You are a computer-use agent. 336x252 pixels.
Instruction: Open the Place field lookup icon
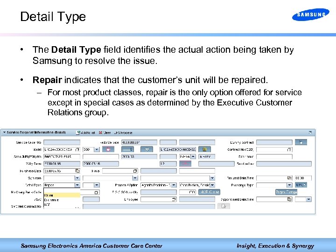pyautogui.click(x=135, y=171)
